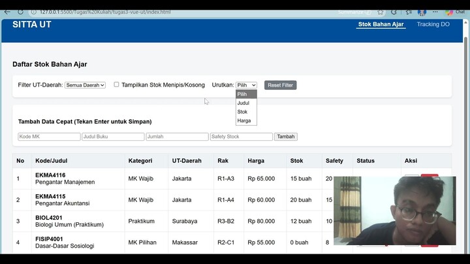
Task: Sort by Harga in the dropdown list
Action: point(246,121)
